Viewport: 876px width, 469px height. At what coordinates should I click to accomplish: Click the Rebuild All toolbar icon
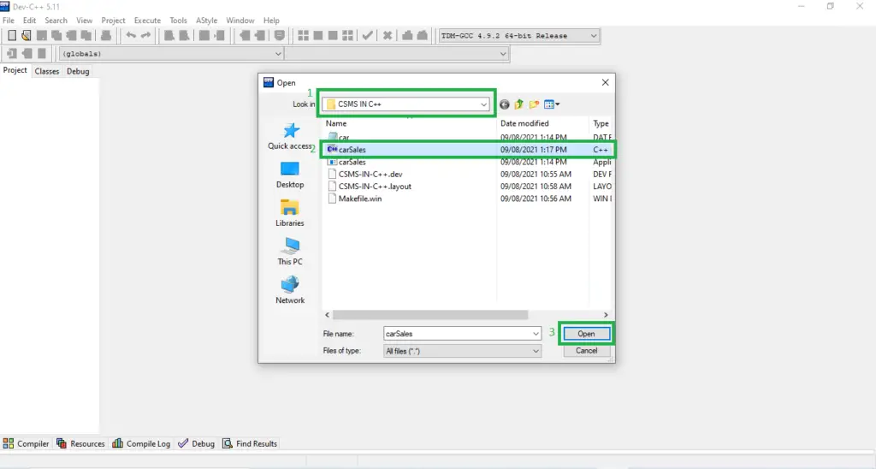pos(347,36)
